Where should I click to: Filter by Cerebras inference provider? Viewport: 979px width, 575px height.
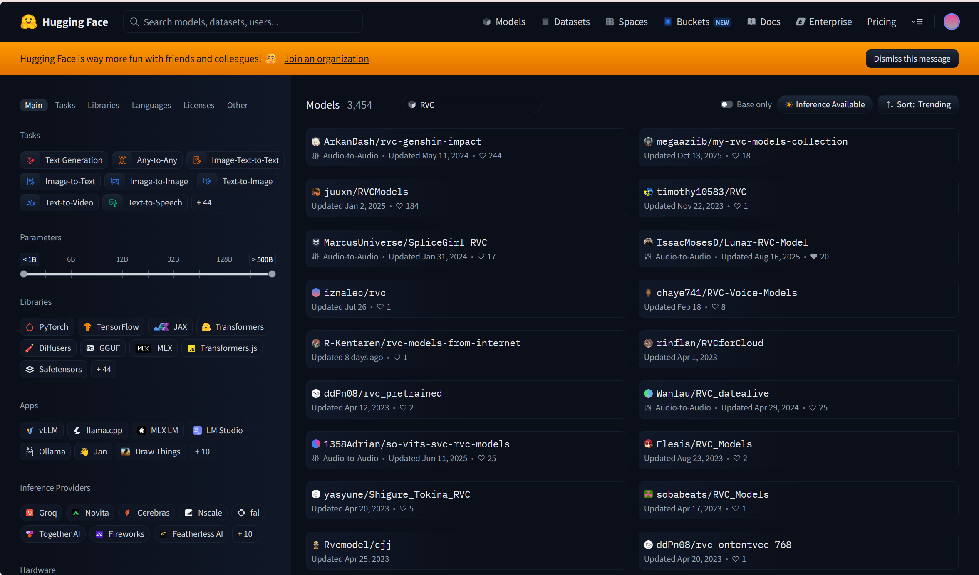click(x=147, y=513)
